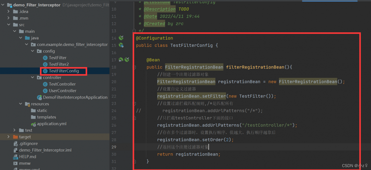
Task: Click the HELP.md markdown file icon
Action: tap(16, 157)
